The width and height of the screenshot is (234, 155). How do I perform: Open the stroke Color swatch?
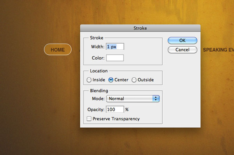(115, 58)
